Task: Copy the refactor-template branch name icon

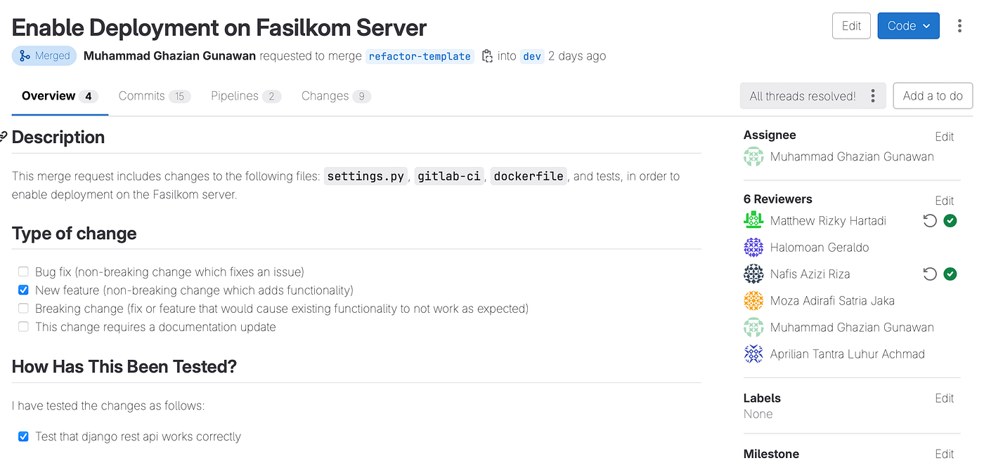Action: pos(487,56)
